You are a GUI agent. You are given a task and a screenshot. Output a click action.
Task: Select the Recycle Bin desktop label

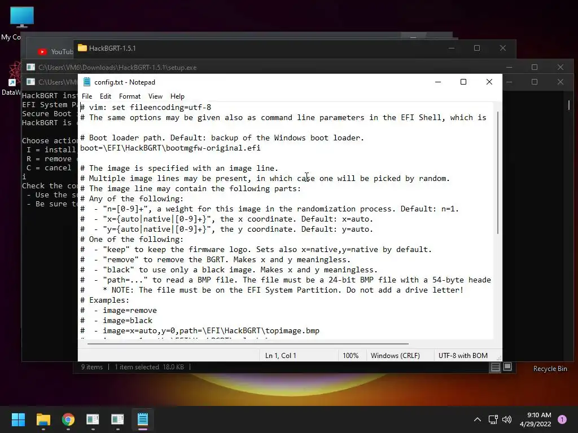550,369
